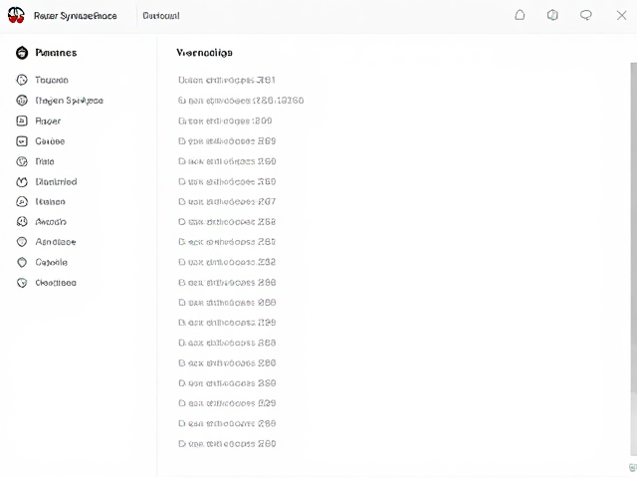
Task: Click the "Reuer Synuaefhoce" app title
Action: pos(76,16)
